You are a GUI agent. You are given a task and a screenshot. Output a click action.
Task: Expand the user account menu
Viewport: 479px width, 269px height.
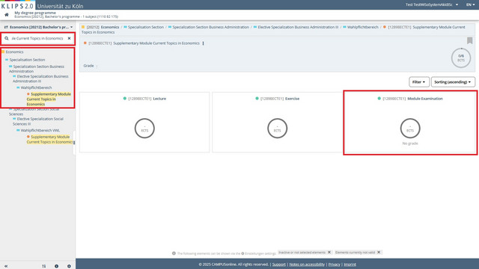(x=432, y=4)
